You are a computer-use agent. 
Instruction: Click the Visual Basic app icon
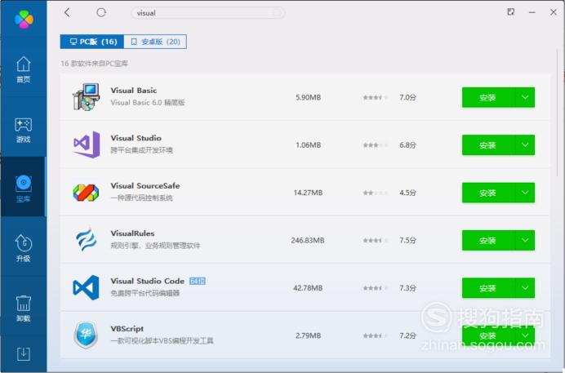click(86, 97)
